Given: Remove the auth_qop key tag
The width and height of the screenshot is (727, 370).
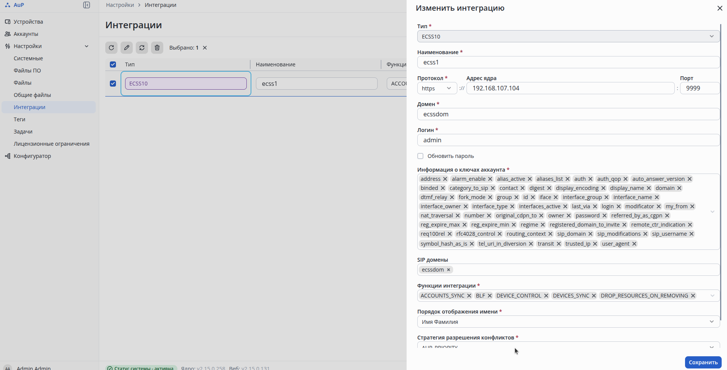Looking at the screenshot, I should point(626,179).
